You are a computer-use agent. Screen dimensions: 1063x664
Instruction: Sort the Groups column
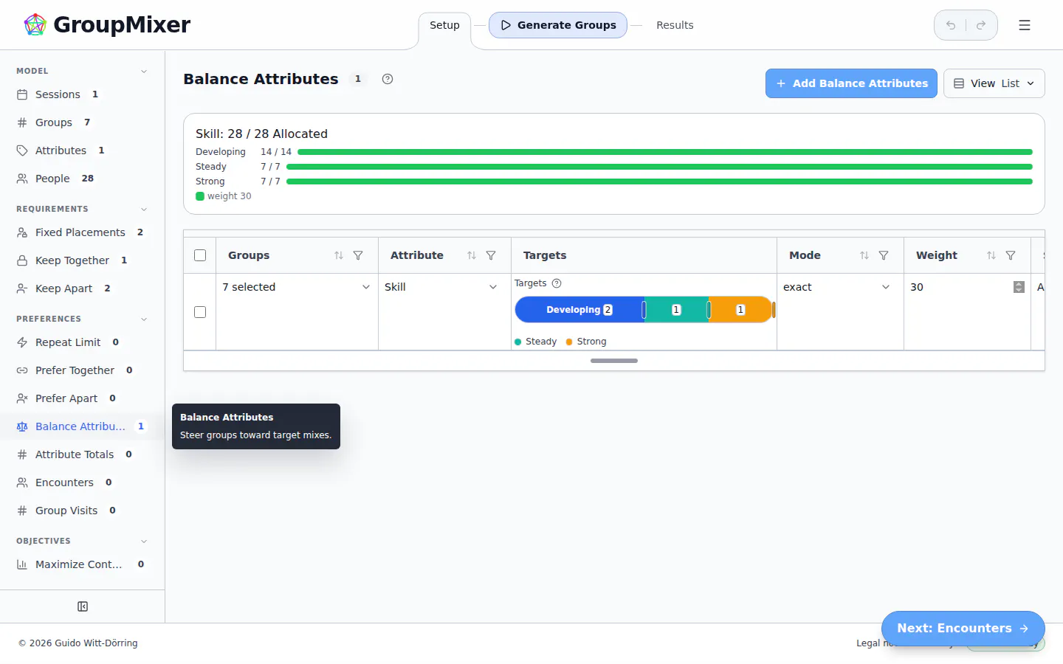pyautogui.click(x=339, y=255)
